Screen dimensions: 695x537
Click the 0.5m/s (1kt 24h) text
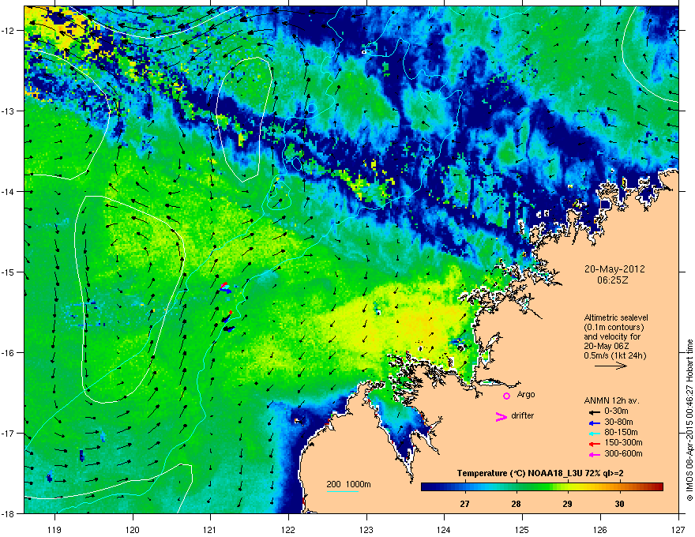(x=614, y=355)
